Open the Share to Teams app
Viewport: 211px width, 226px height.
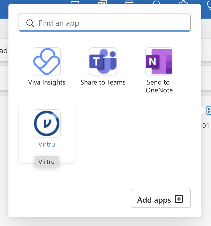[x=103, y=61]
